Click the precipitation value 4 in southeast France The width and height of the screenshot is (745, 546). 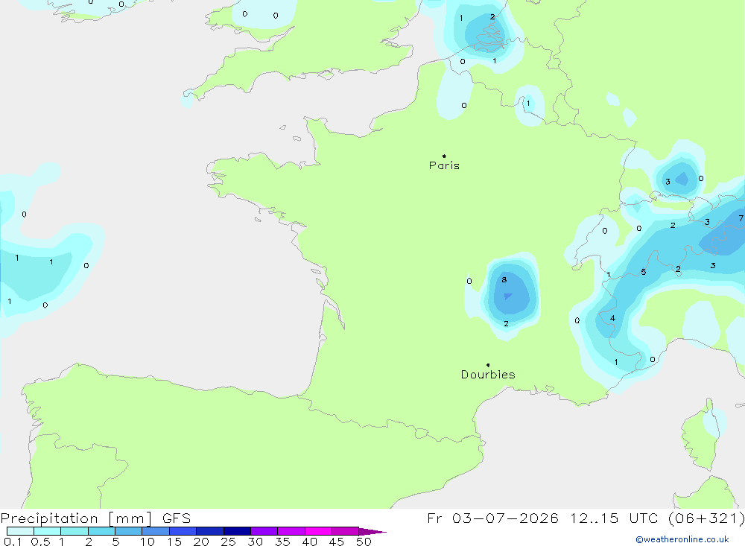point(612,318)
